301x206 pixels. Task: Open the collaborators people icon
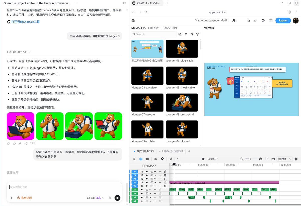click(234, 21)
